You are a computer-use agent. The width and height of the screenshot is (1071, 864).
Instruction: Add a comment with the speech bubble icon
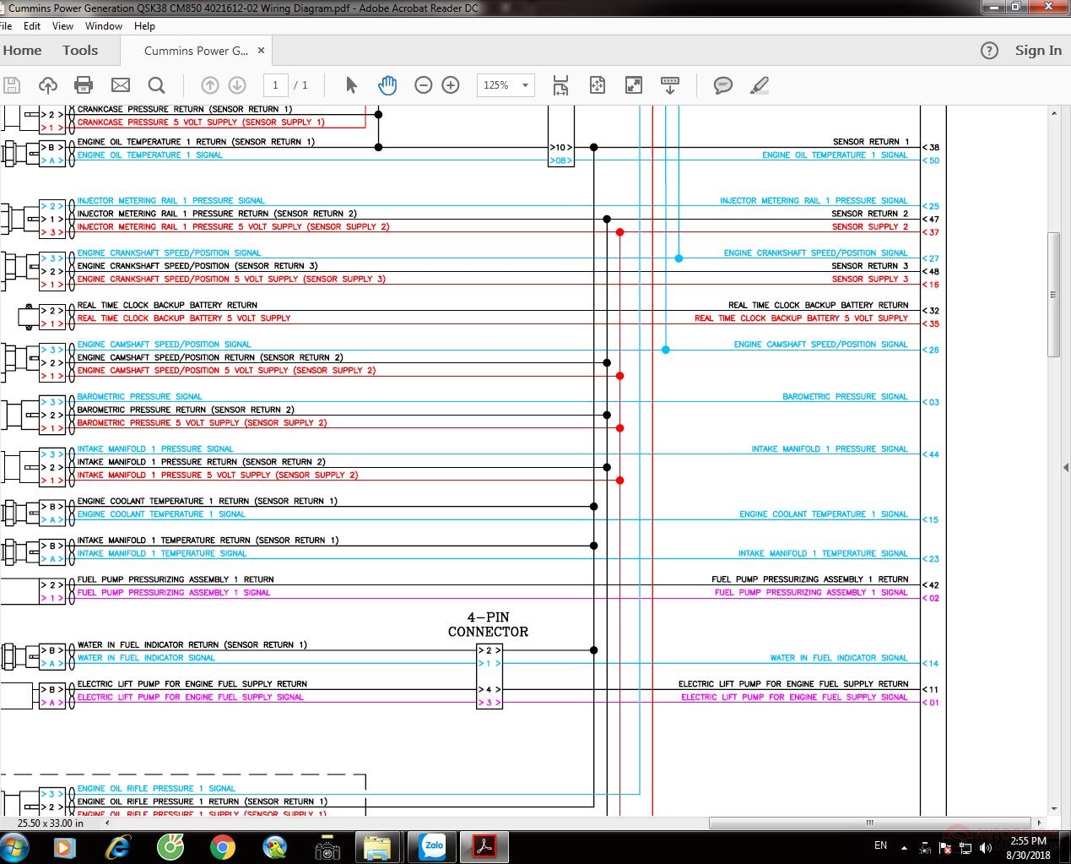722,85
